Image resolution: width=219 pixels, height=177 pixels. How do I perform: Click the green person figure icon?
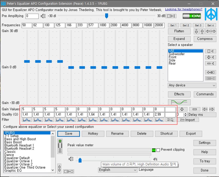pos(60,146)
